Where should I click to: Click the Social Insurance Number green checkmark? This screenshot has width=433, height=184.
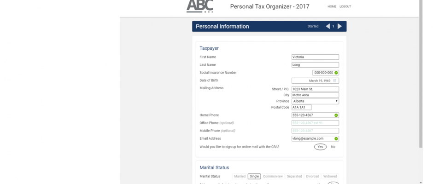point(336,73)
